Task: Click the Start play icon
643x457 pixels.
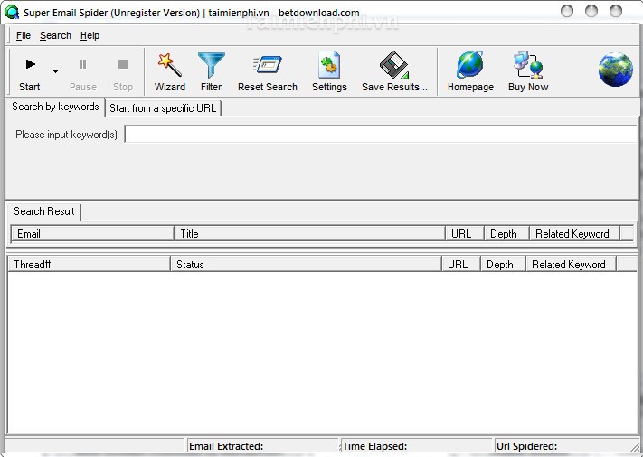Action: [30, 65]
